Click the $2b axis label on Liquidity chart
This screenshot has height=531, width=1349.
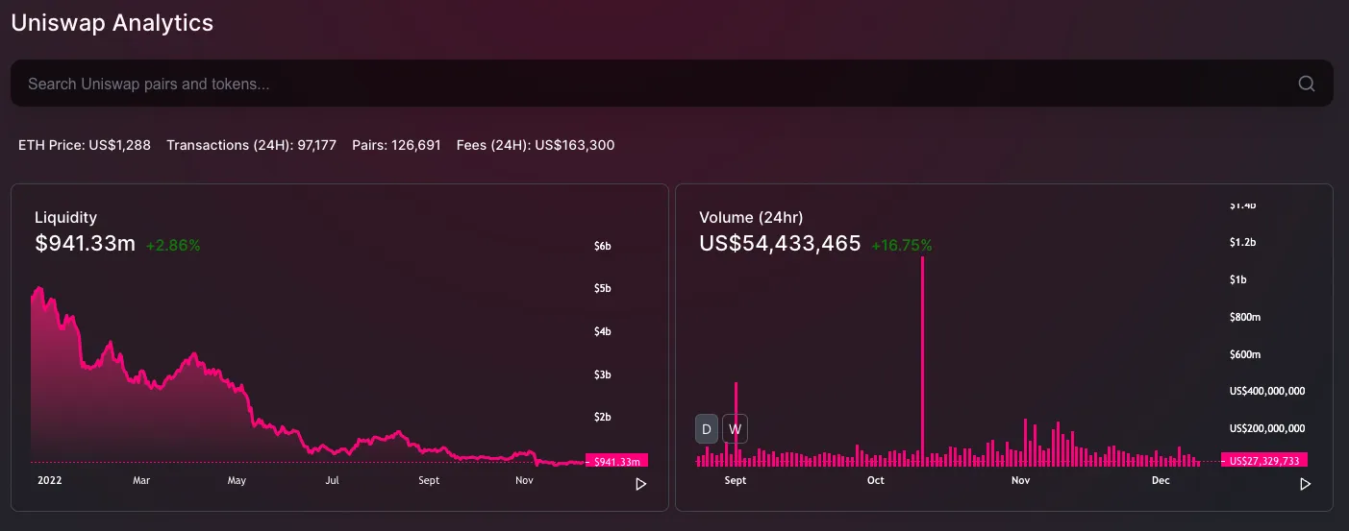click(603, 417)
